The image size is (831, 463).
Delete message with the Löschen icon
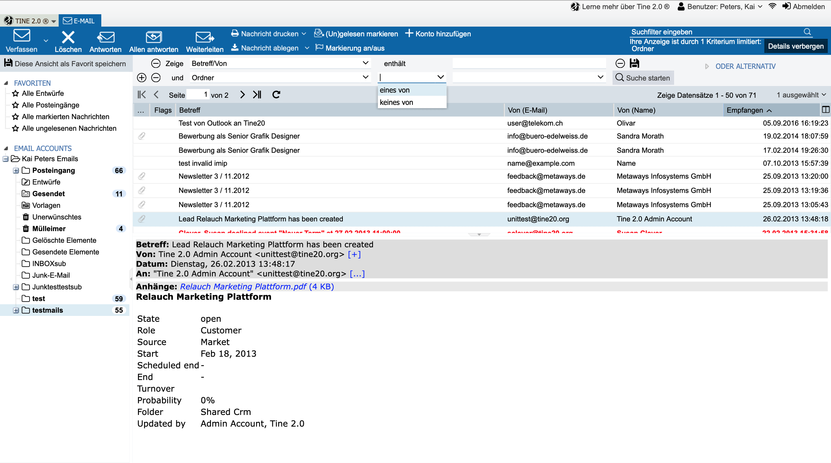[x=68, y=37]
